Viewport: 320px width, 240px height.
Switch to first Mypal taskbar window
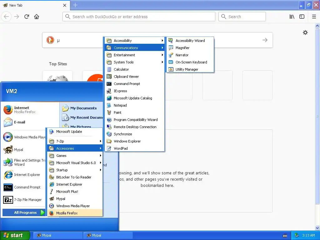[58, 235]
